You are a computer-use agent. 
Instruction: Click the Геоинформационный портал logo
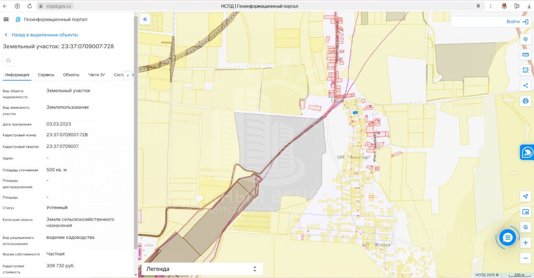[x=51, y=19]
